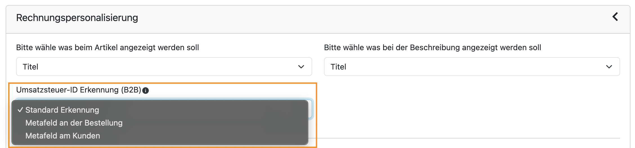
Task: Click Titel text in the left select box
Action: (x=30, y=67)
